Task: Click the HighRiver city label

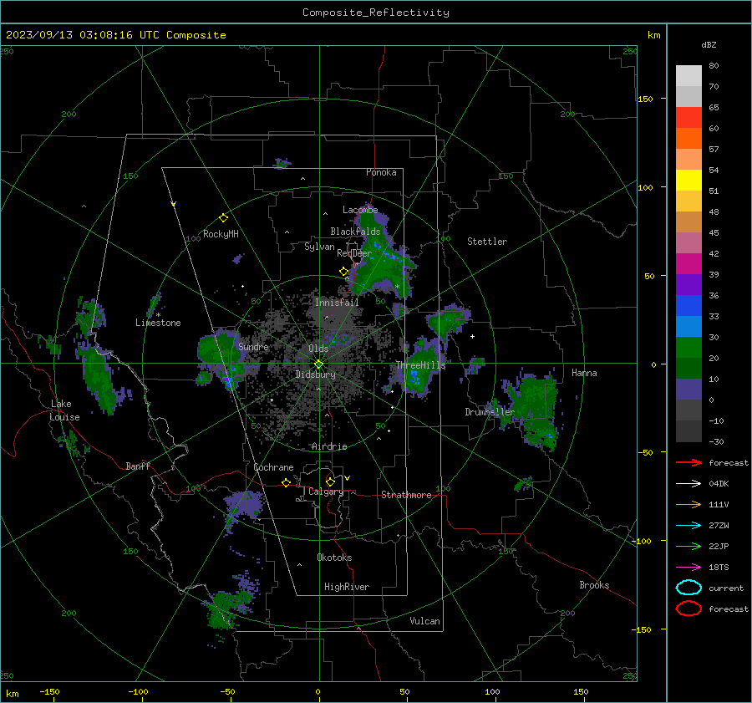Action: tap(347, 587)
